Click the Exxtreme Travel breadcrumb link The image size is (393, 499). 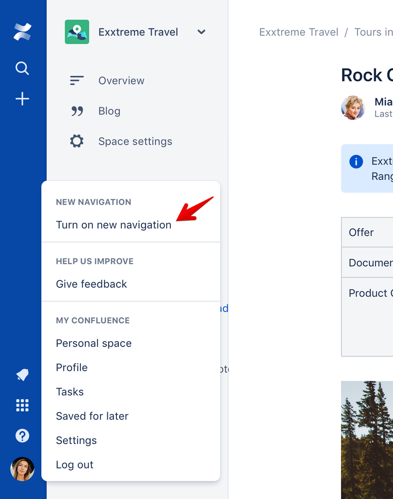(298, 31)
